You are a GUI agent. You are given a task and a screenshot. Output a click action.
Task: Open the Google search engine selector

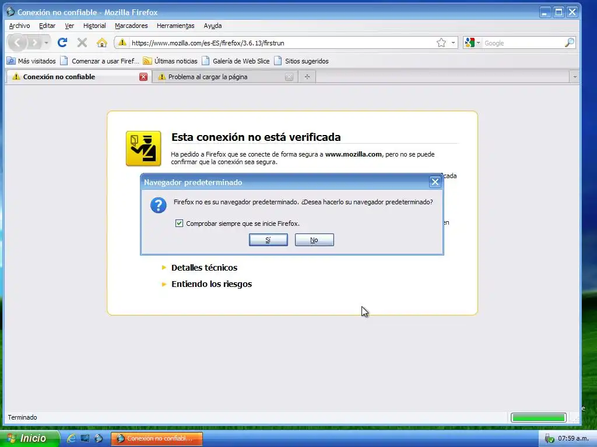click(x=472, y=42)
